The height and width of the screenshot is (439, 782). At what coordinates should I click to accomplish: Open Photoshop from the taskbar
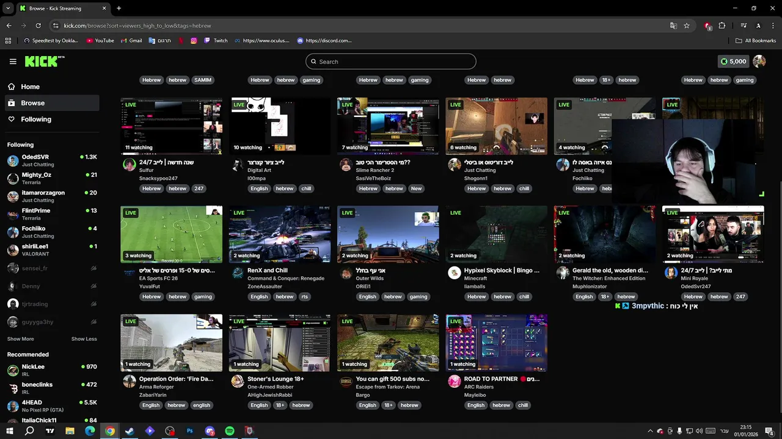(189, 431)
